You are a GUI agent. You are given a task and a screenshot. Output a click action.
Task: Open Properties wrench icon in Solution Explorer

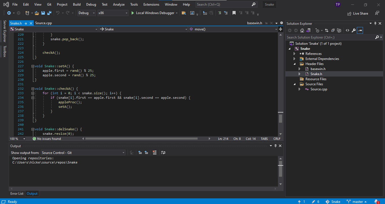click(353, 30)
